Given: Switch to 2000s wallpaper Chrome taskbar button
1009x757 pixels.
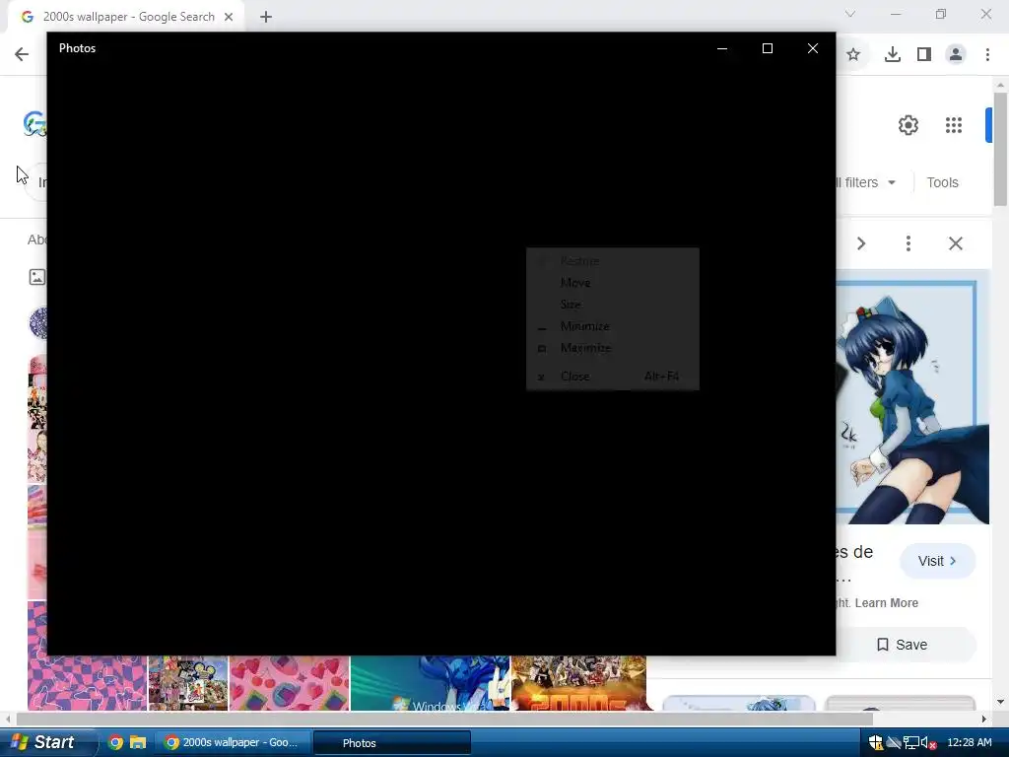Looking at the screenshot, I should 232,743.
